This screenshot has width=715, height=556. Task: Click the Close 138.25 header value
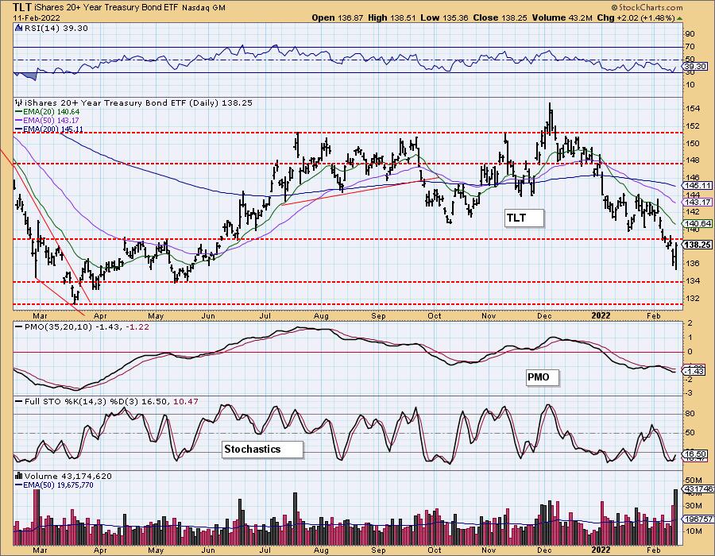[500, 17]
